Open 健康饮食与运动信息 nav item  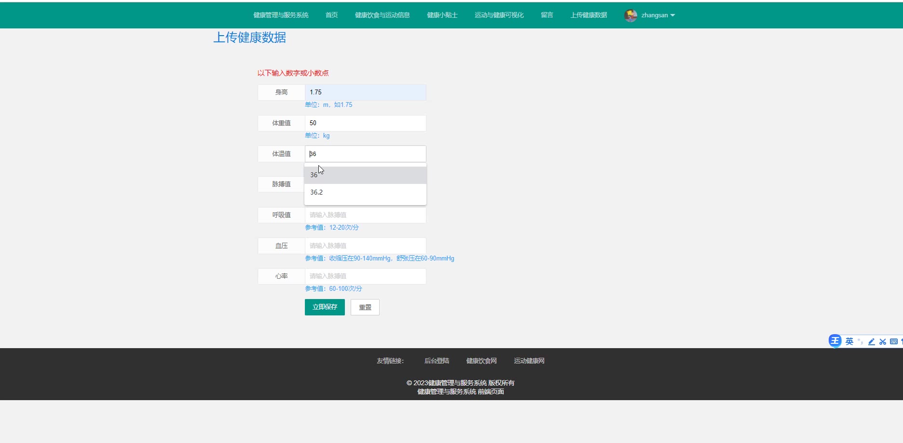point(382,15)
